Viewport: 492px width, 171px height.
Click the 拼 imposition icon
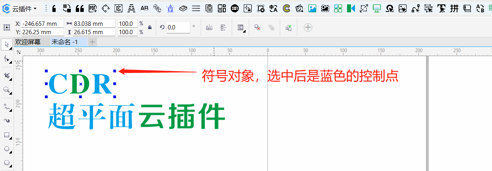pos(454,8)
